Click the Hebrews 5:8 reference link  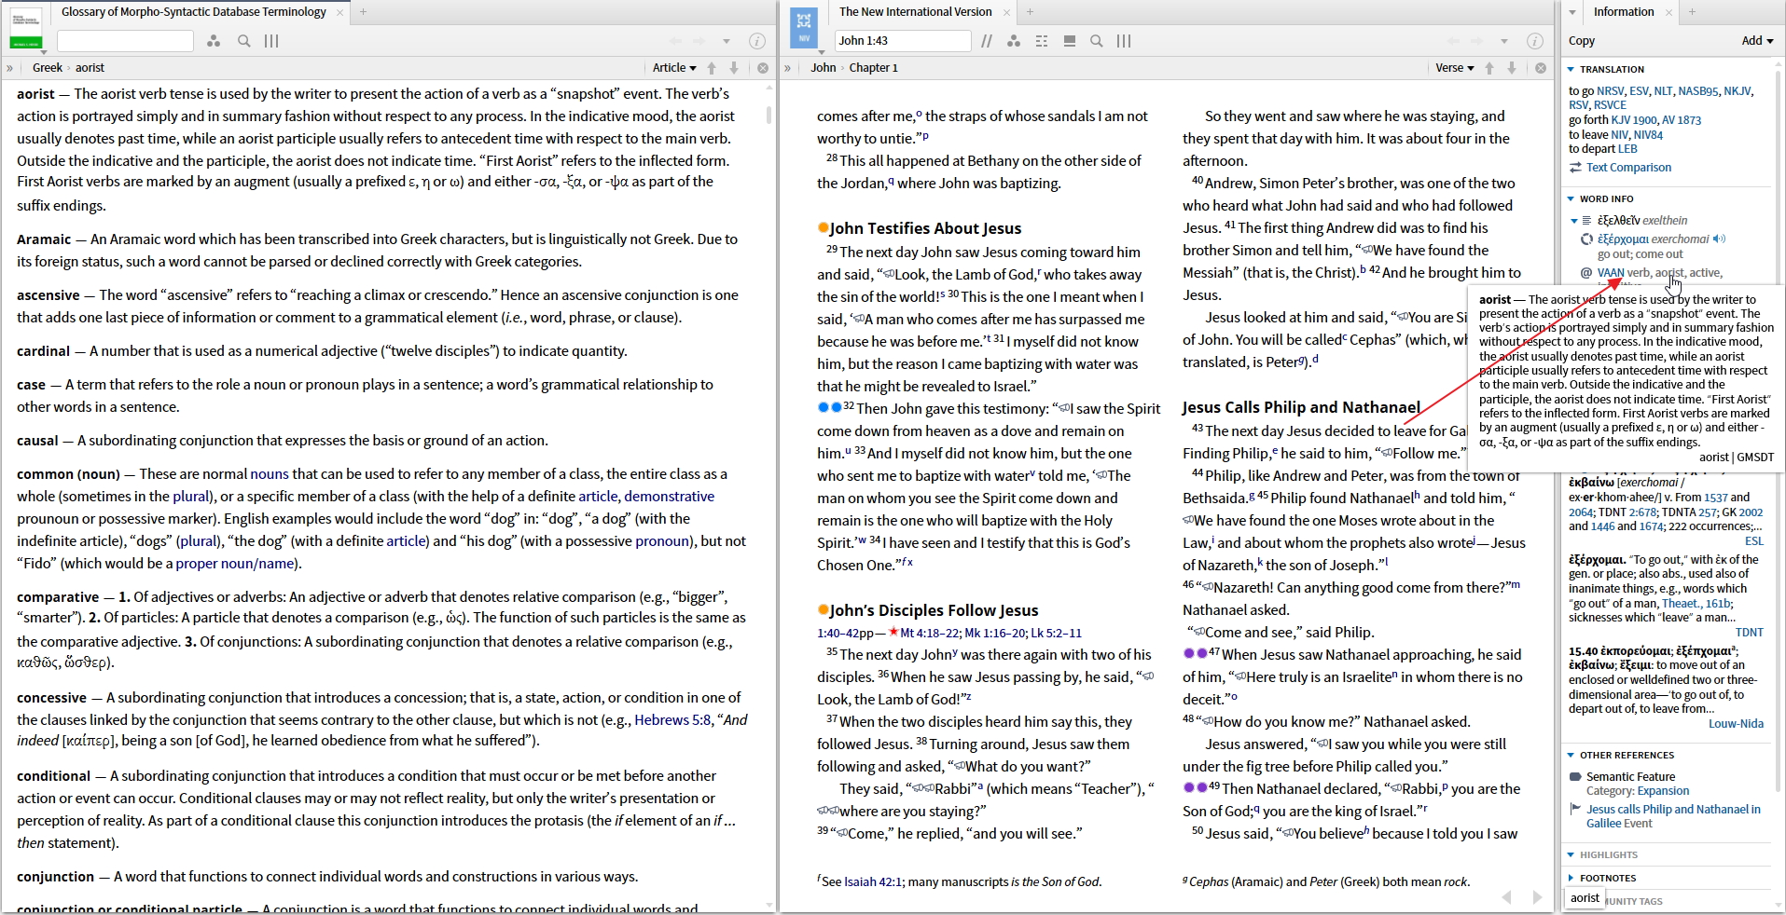[672, 720]
